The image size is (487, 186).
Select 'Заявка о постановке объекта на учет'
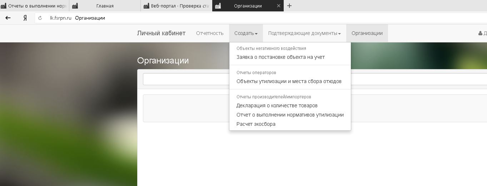point(280,57)
